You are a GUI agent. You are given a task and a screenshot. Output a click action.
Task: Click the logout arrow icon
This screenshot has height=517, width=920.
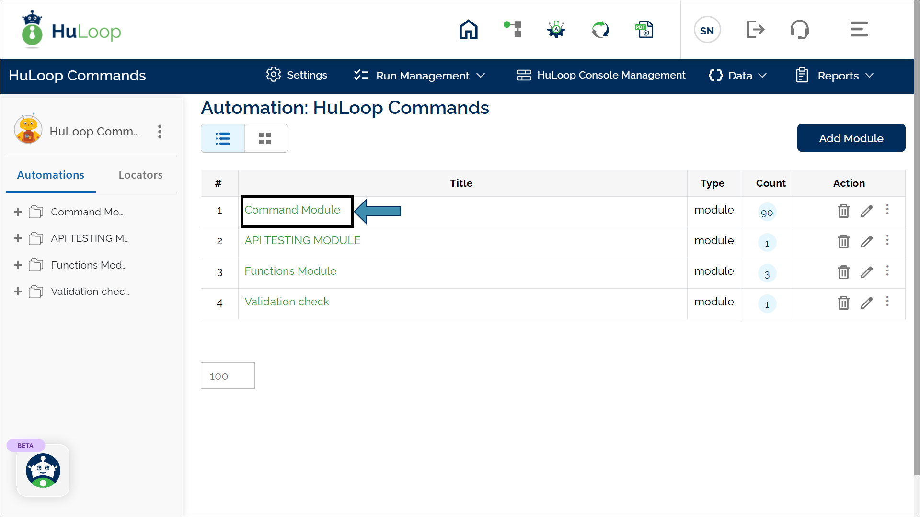755,30
